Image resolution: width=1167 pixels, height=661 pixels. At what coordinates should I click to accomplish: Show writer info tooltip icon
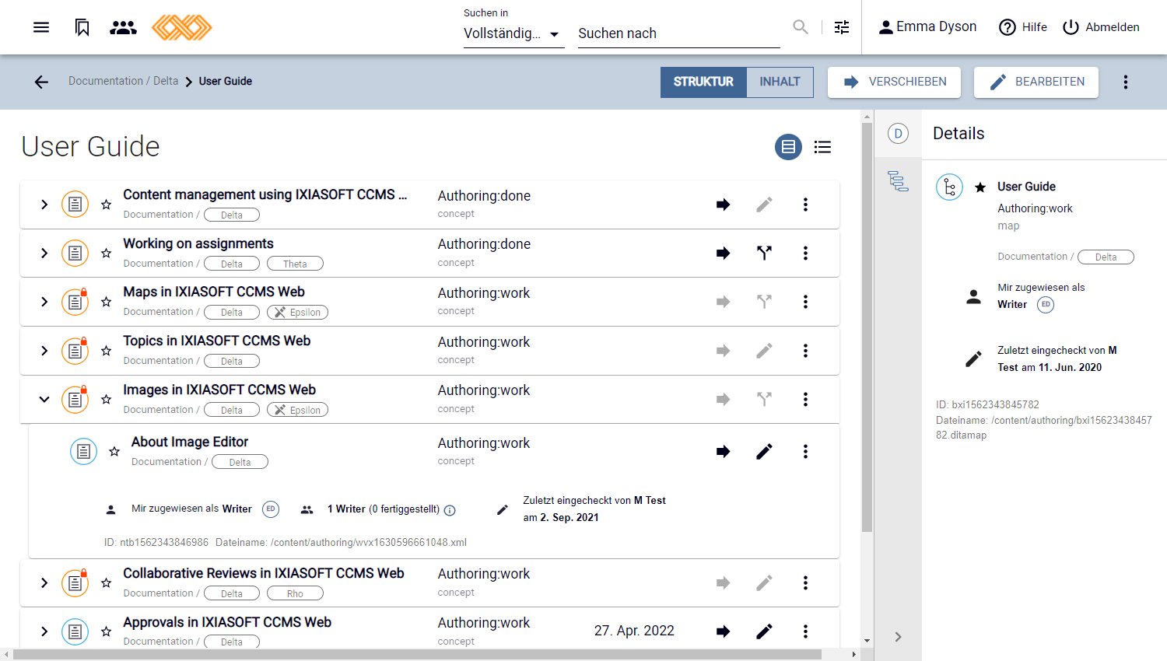click(x=450, y=510)
